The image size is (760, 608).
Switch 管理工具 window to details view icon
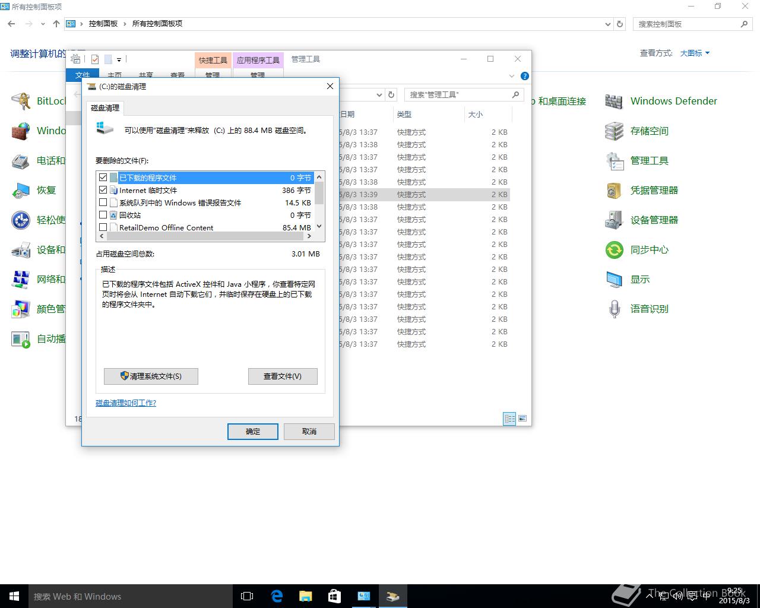pyautogui.click(x=509, y=419)
